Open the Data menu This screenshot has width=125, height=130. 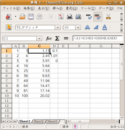pos(106,8)
